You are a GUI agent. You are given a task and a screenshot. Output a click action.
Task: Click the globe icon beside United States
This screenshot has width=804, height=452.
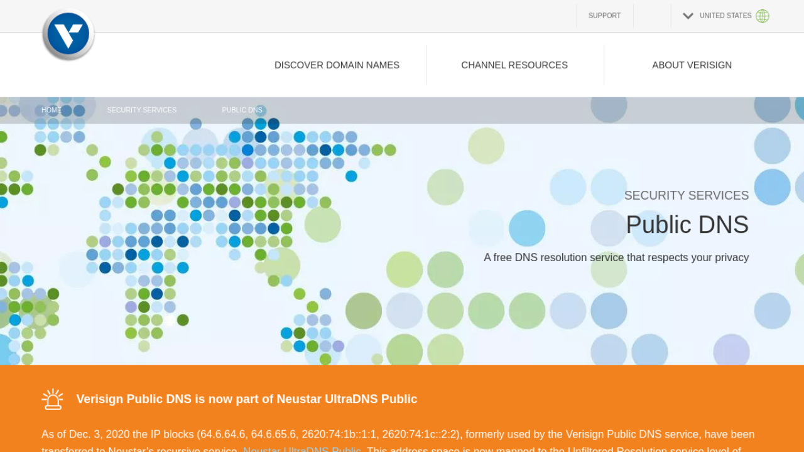pos(763,16)
